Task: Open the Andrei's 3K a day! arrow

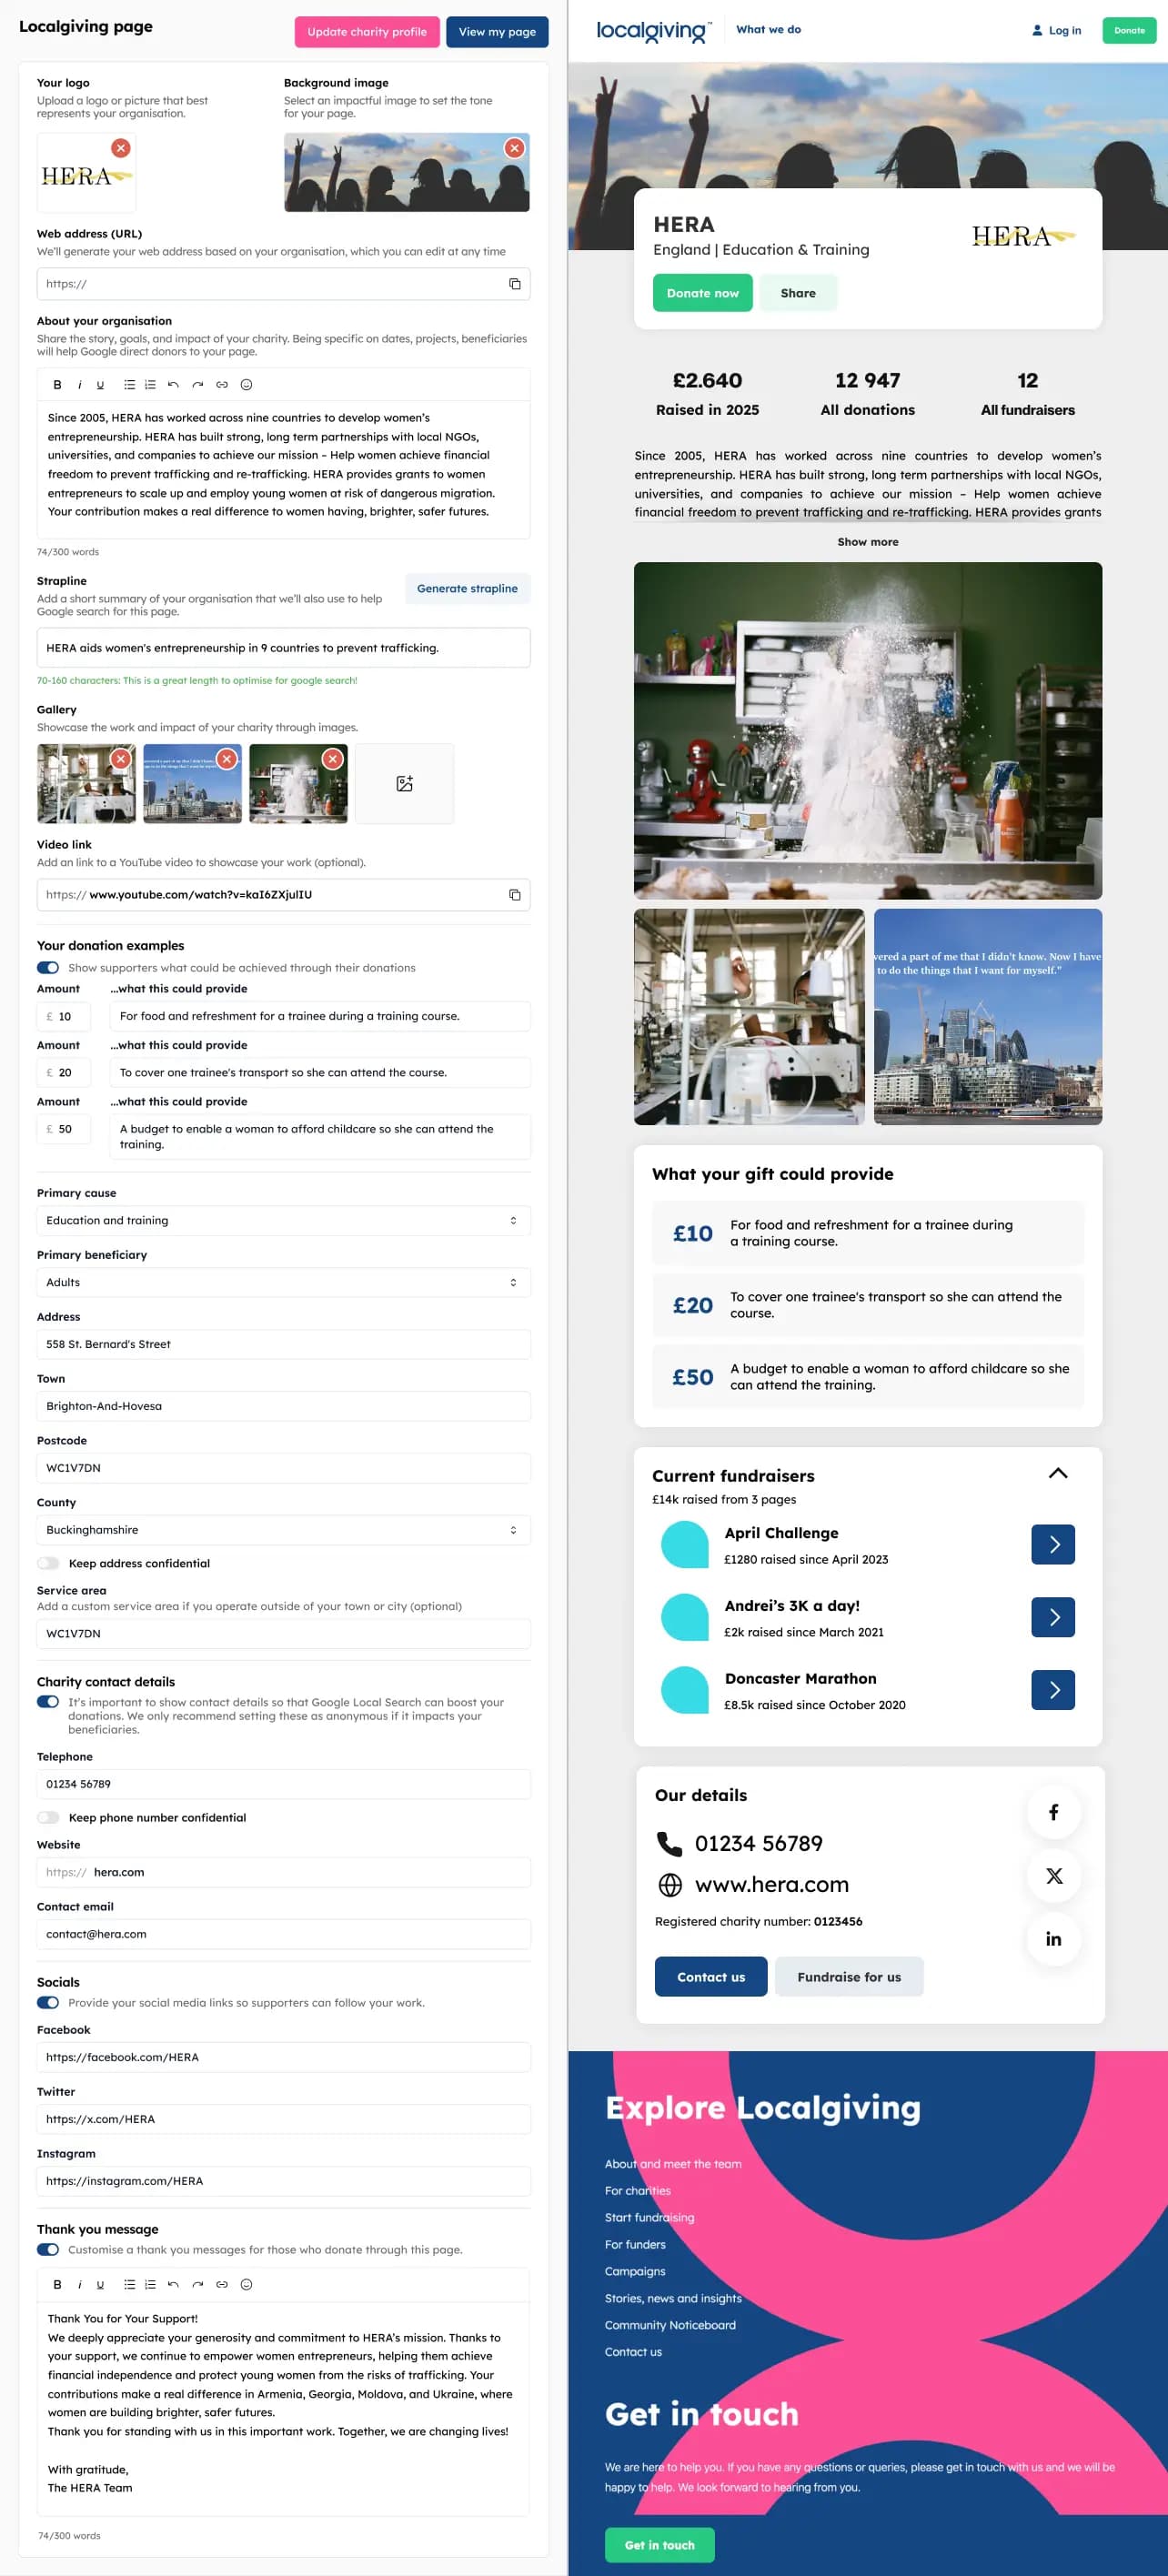Action: click(1053, 1618)
